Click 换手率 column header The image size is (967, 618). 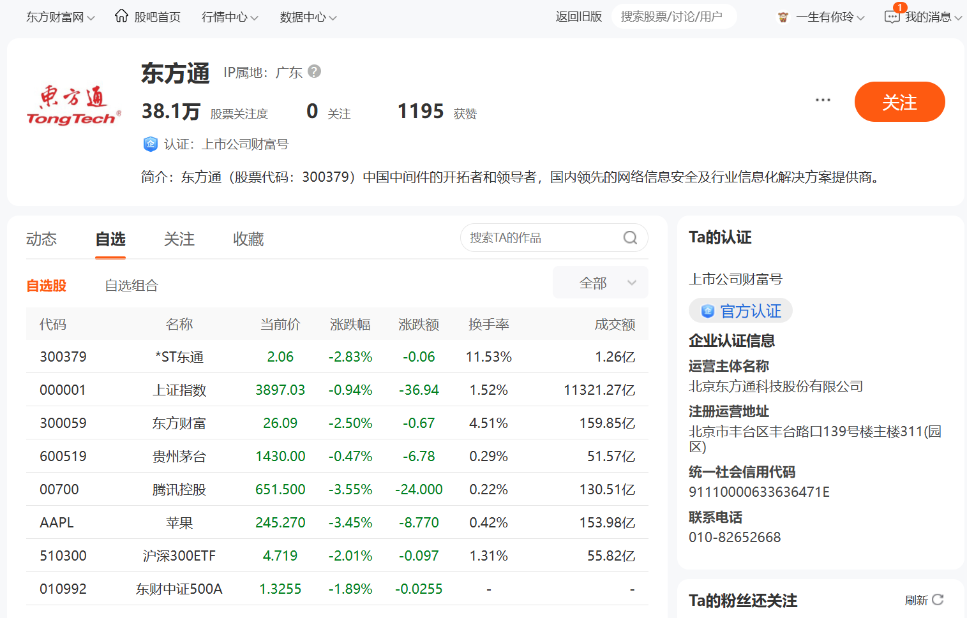click(x=489, y=324)
